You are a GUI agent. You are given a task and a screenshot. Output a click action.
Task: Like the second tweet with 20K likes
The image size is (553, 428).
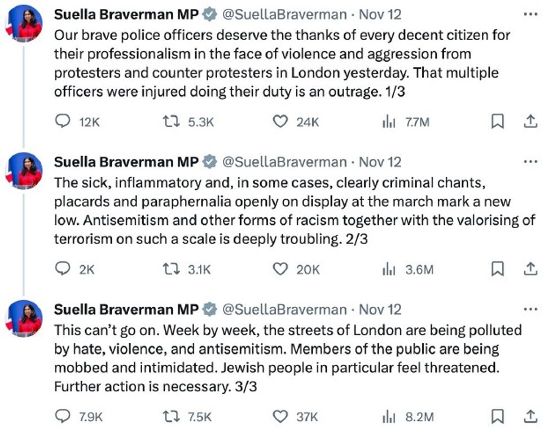click(280, 269)
